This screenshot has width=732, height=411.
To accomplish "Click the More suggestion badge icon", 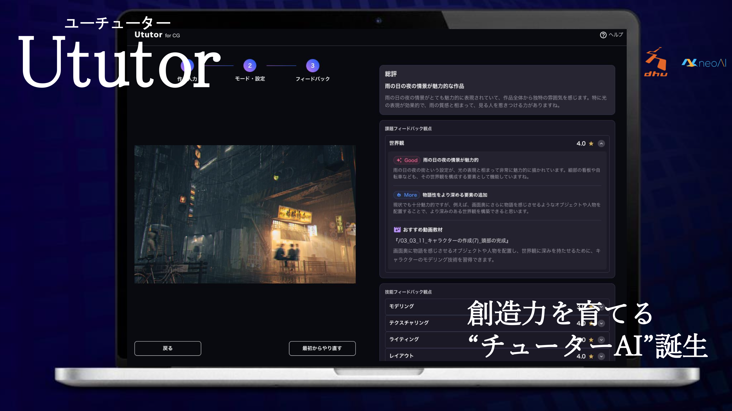I will tap(399, 195).
